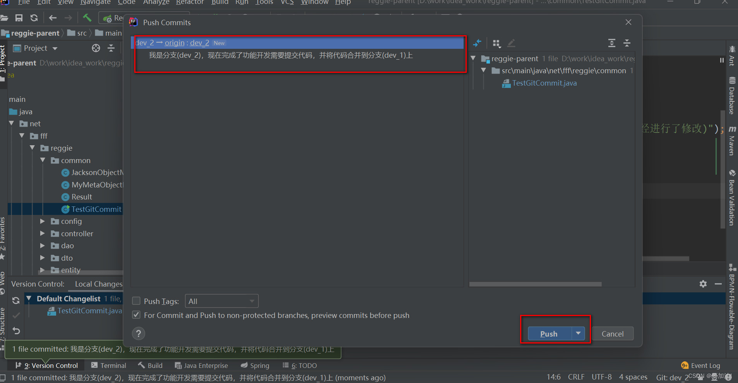Viewport: 738px width, 383px height.
Task: Open the VCS menu
Action: click(287, 2)
